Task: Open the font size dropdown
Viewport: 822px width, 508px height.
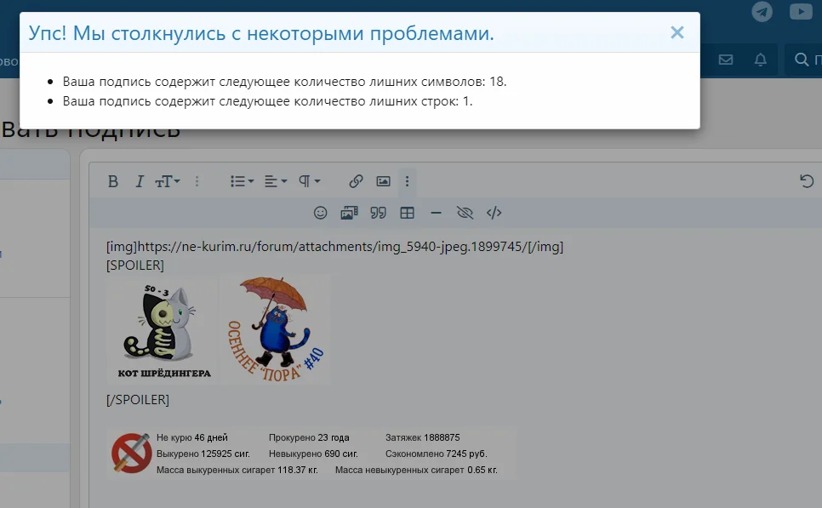Action: click(x=168, y=181)
